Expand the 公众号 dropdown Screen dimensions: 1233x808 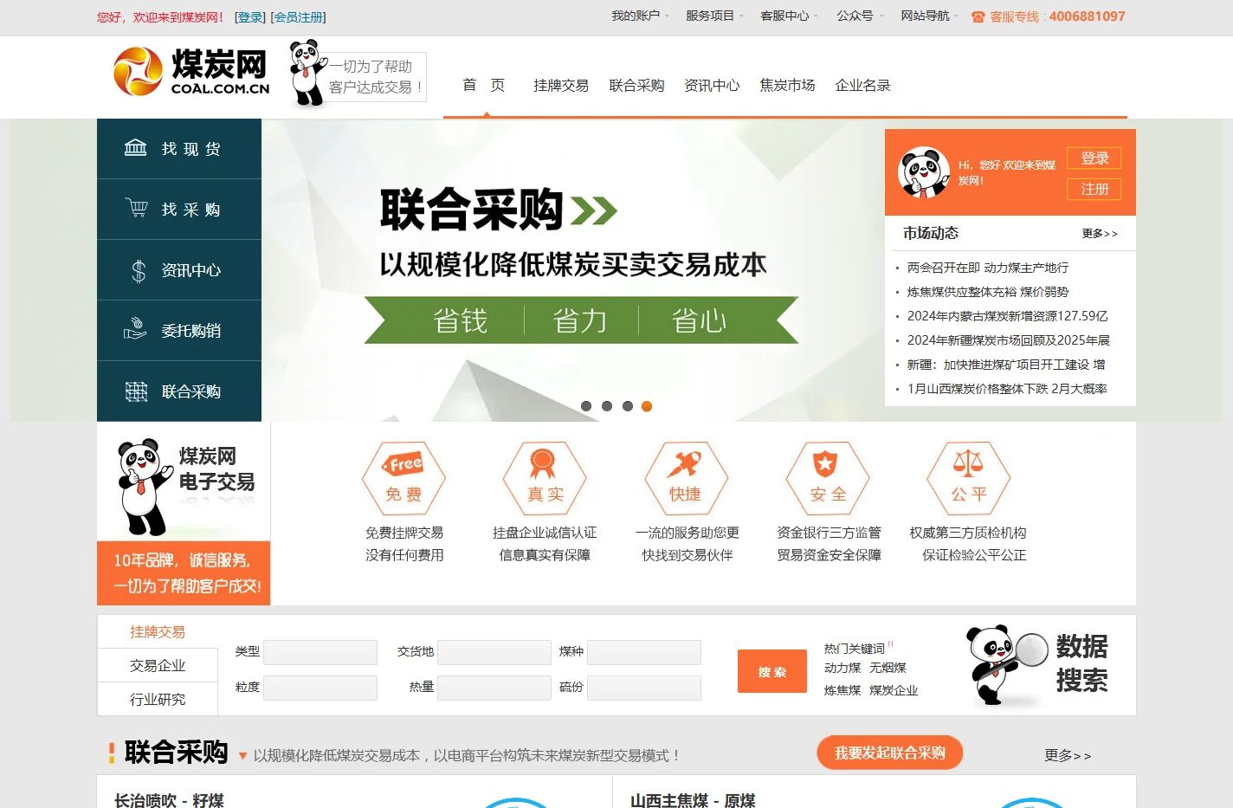coord(860,16)
